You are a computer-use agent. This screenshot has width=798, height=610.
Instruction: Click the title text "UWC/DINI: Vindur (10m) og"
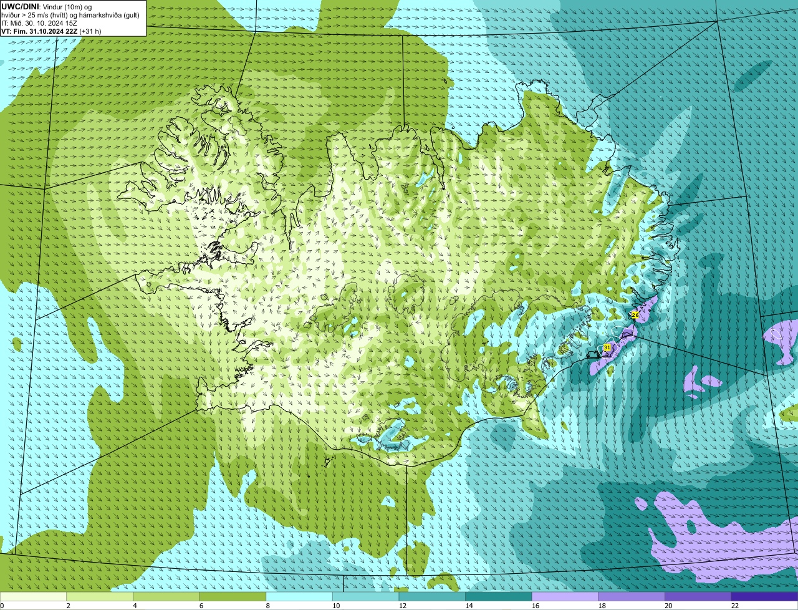coord(47,6)
